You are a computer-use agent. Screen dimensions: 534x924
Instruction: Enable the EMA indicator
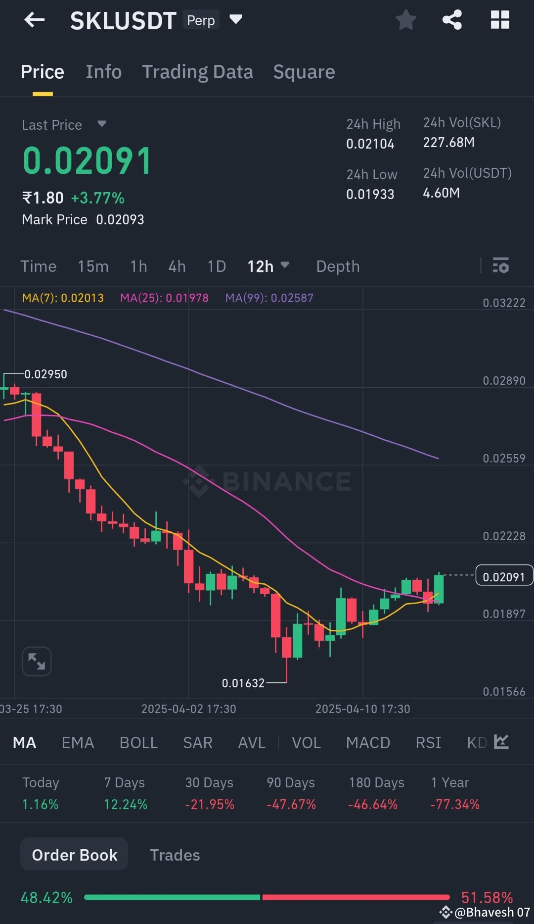78,742
